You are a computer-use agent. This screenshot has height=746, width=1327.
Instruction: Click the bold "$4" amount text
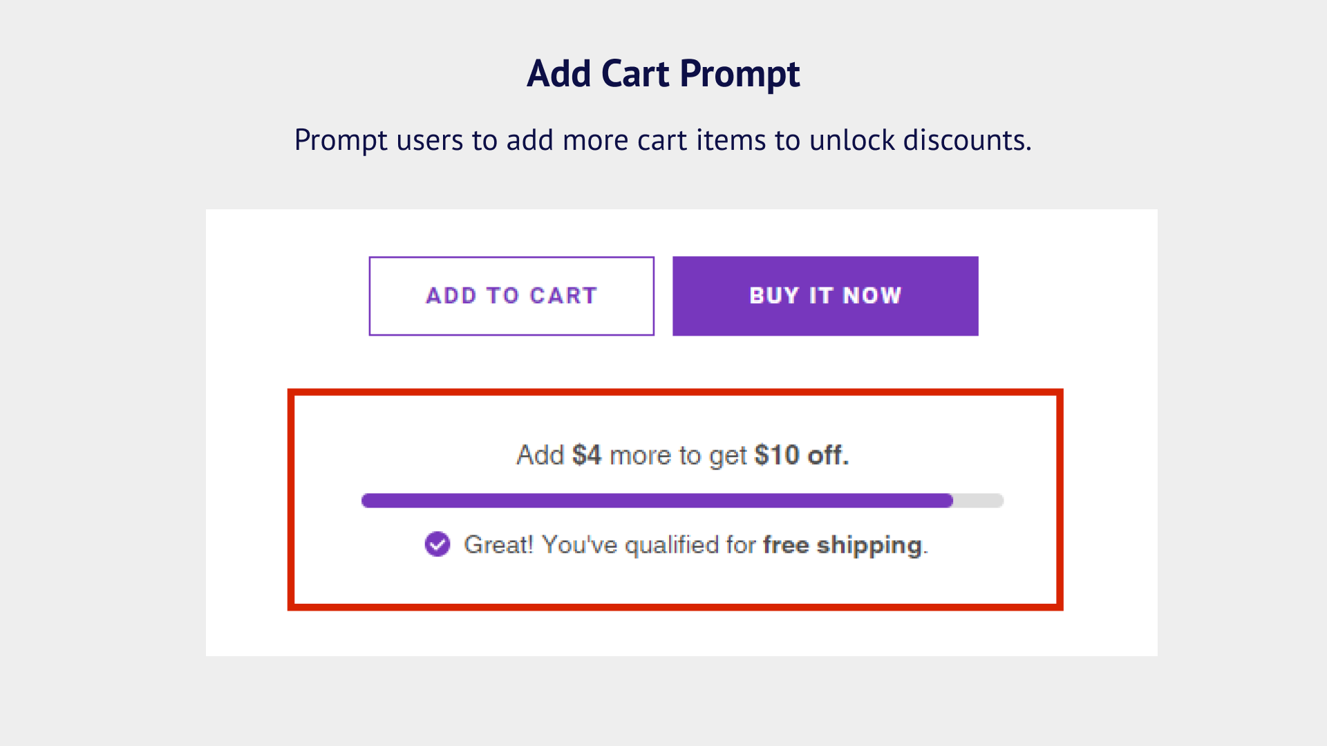click(587, 455)
